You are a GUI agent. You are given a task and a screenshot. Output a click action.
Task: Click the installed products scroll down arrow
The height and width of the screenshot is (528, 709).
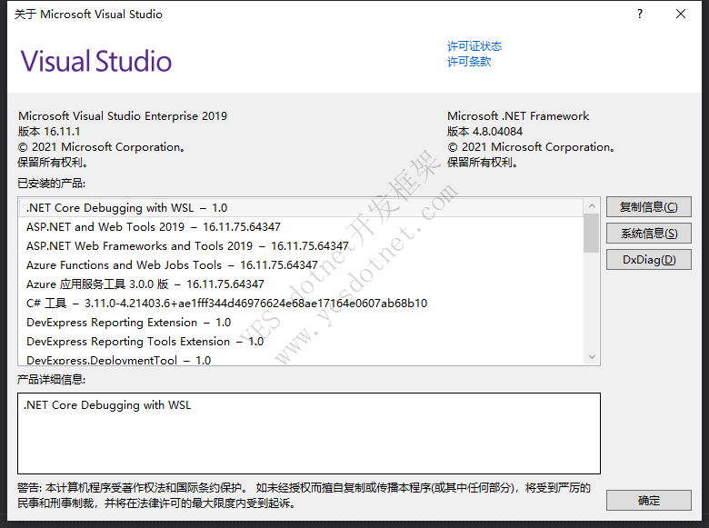pos(592,356)
